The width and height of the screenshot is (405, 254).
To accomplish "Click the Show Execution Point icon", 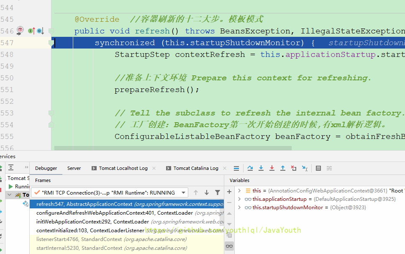I will [236, 168].
